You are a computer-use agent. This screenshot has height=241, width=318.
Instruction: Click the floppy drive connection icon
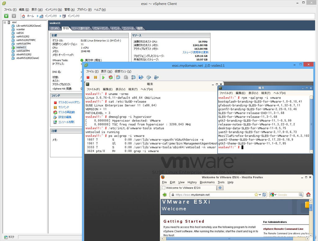[x=141, y=77]
